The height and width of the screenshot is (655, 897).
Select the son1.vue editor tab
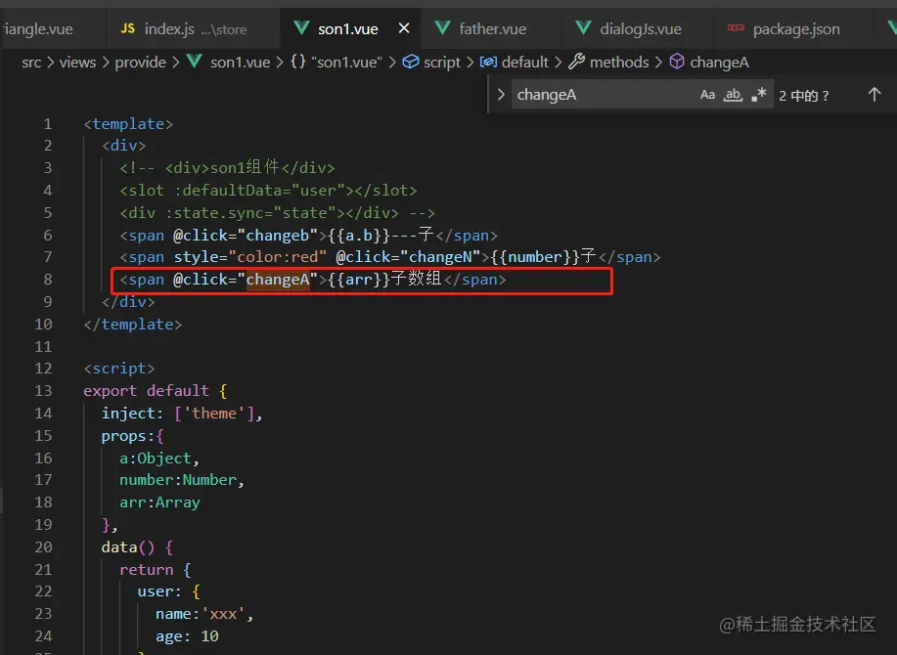click(x=348, y=28)
